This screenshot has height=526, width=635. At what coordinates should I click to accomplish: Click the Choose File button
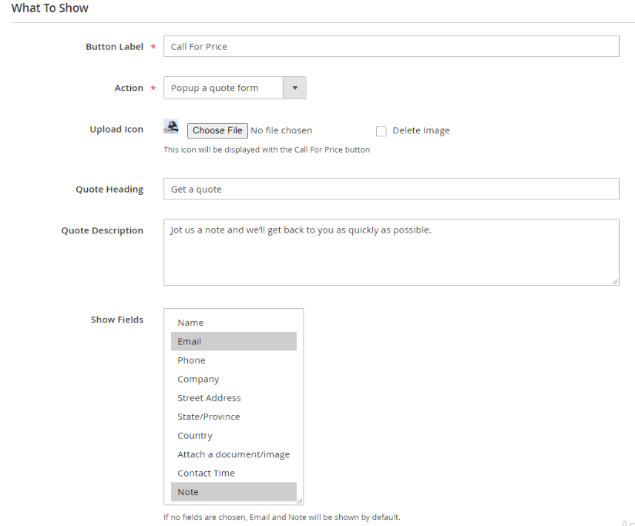click(x=217, y=131)
